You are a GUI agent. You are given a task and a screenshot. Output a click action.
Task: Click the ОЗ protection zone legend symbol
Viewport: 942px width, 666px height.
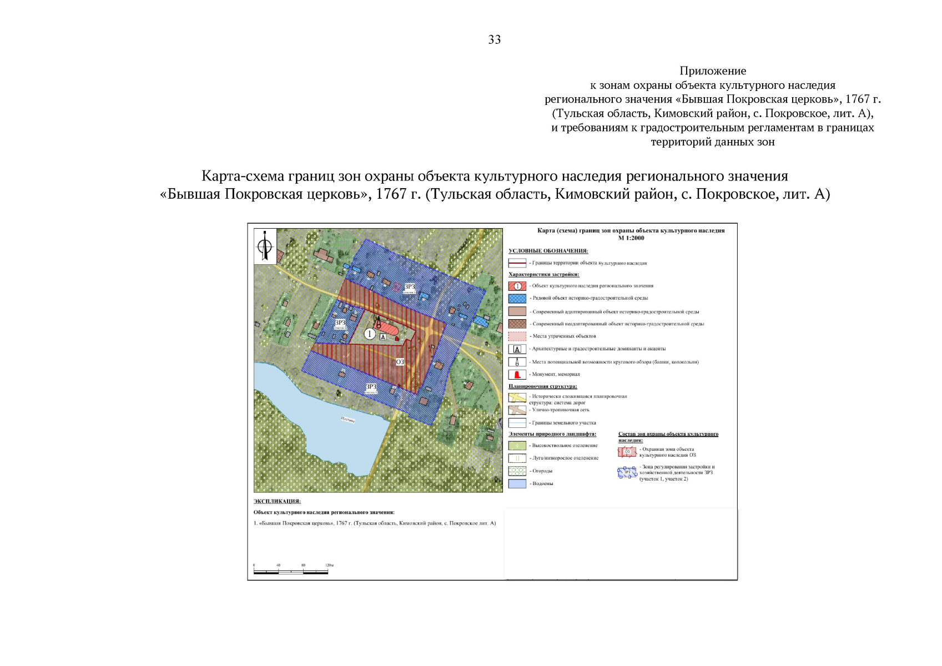[x=627, y=452]
